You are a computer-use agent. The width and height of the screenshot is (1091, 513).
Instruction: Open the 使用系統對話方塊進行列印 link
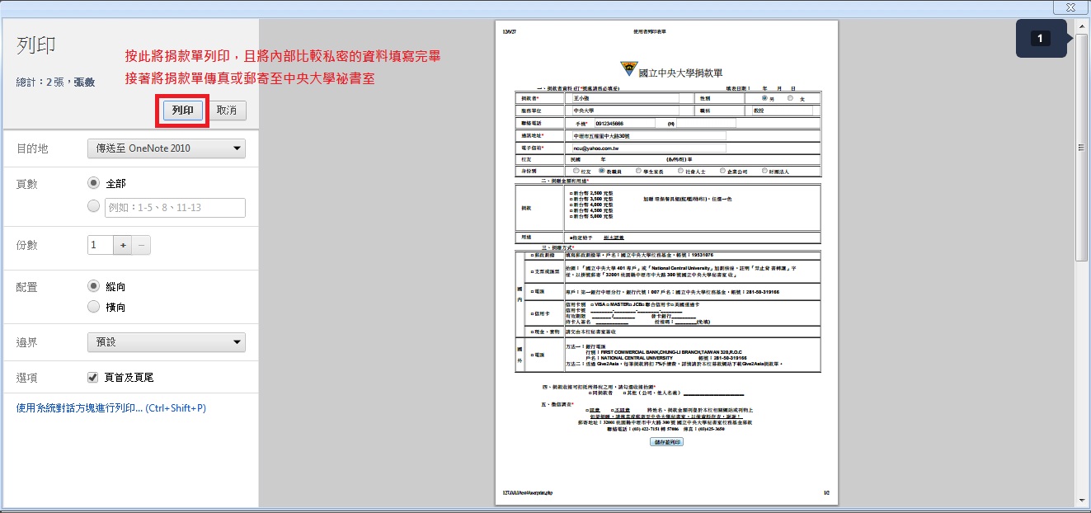click(111, 407)
